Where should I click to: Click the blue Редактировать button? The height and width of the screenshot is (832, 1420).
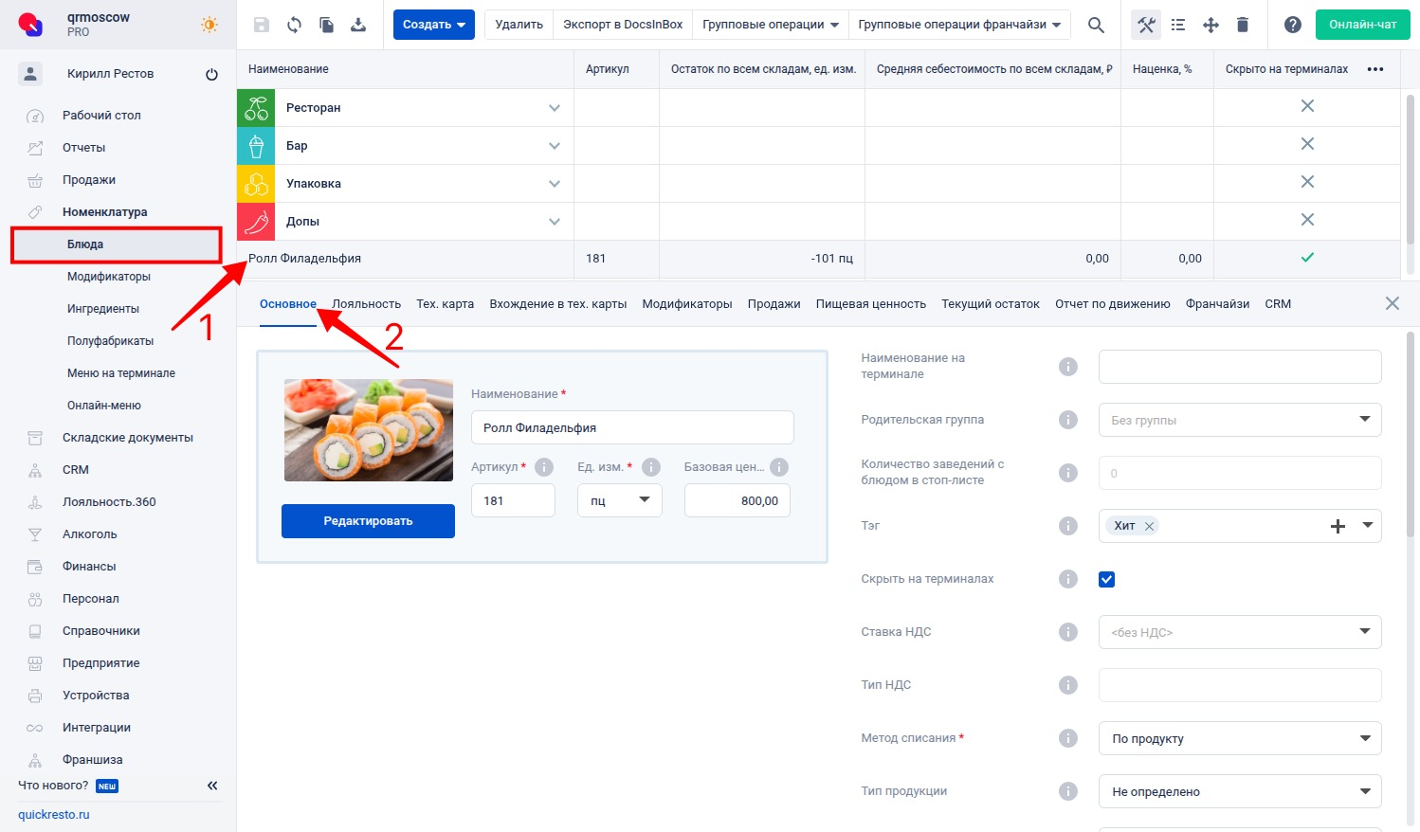coord(368,521)
